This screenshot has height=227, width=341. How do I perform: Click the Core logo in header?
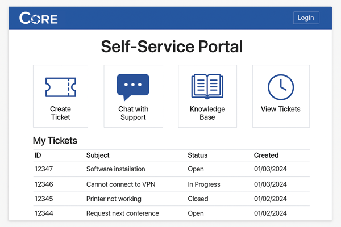[x=39, y=18]
